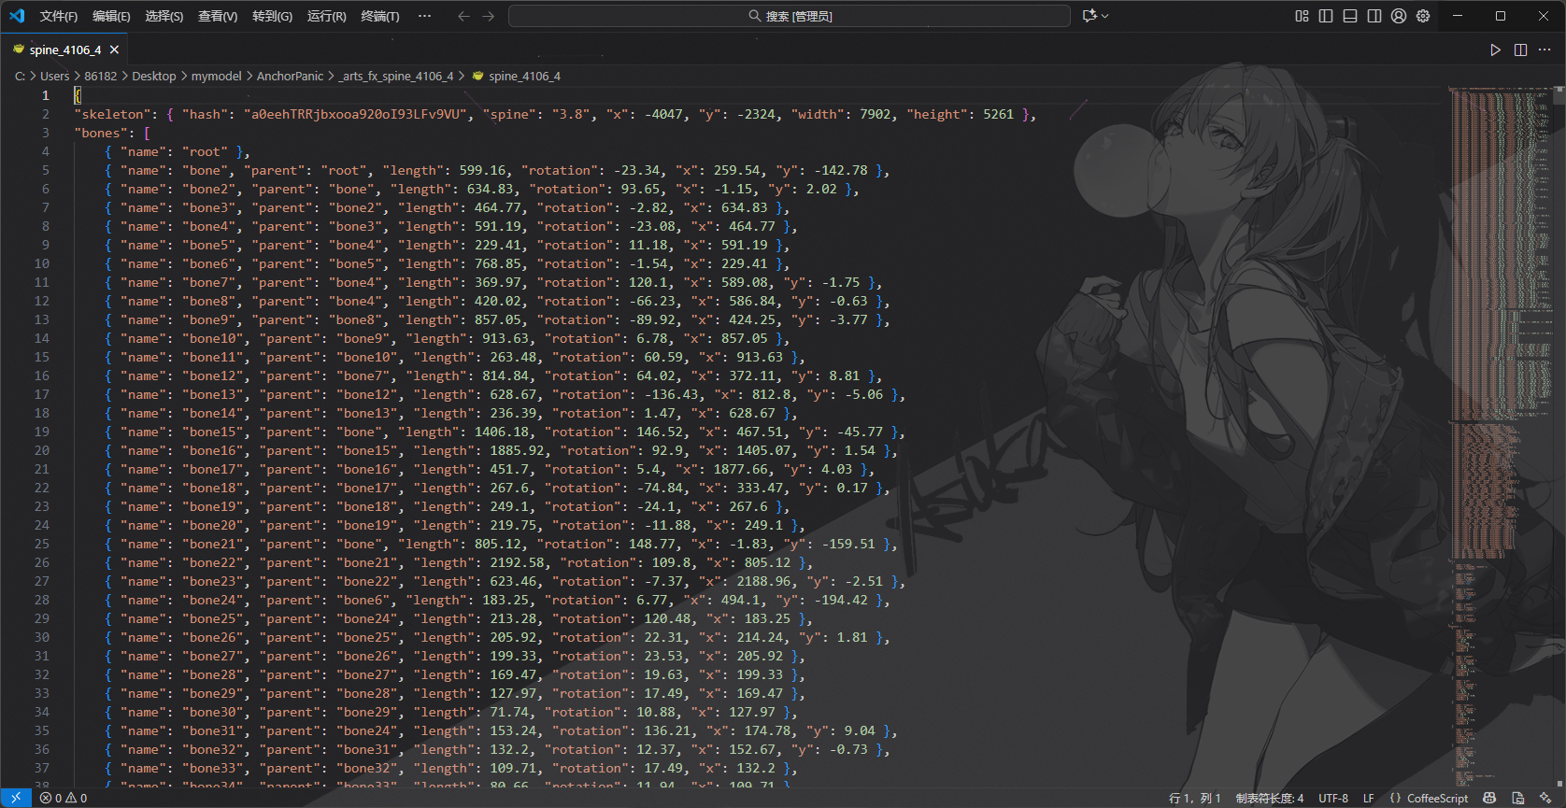Open the 运行(R) menu

coord(326,16)
